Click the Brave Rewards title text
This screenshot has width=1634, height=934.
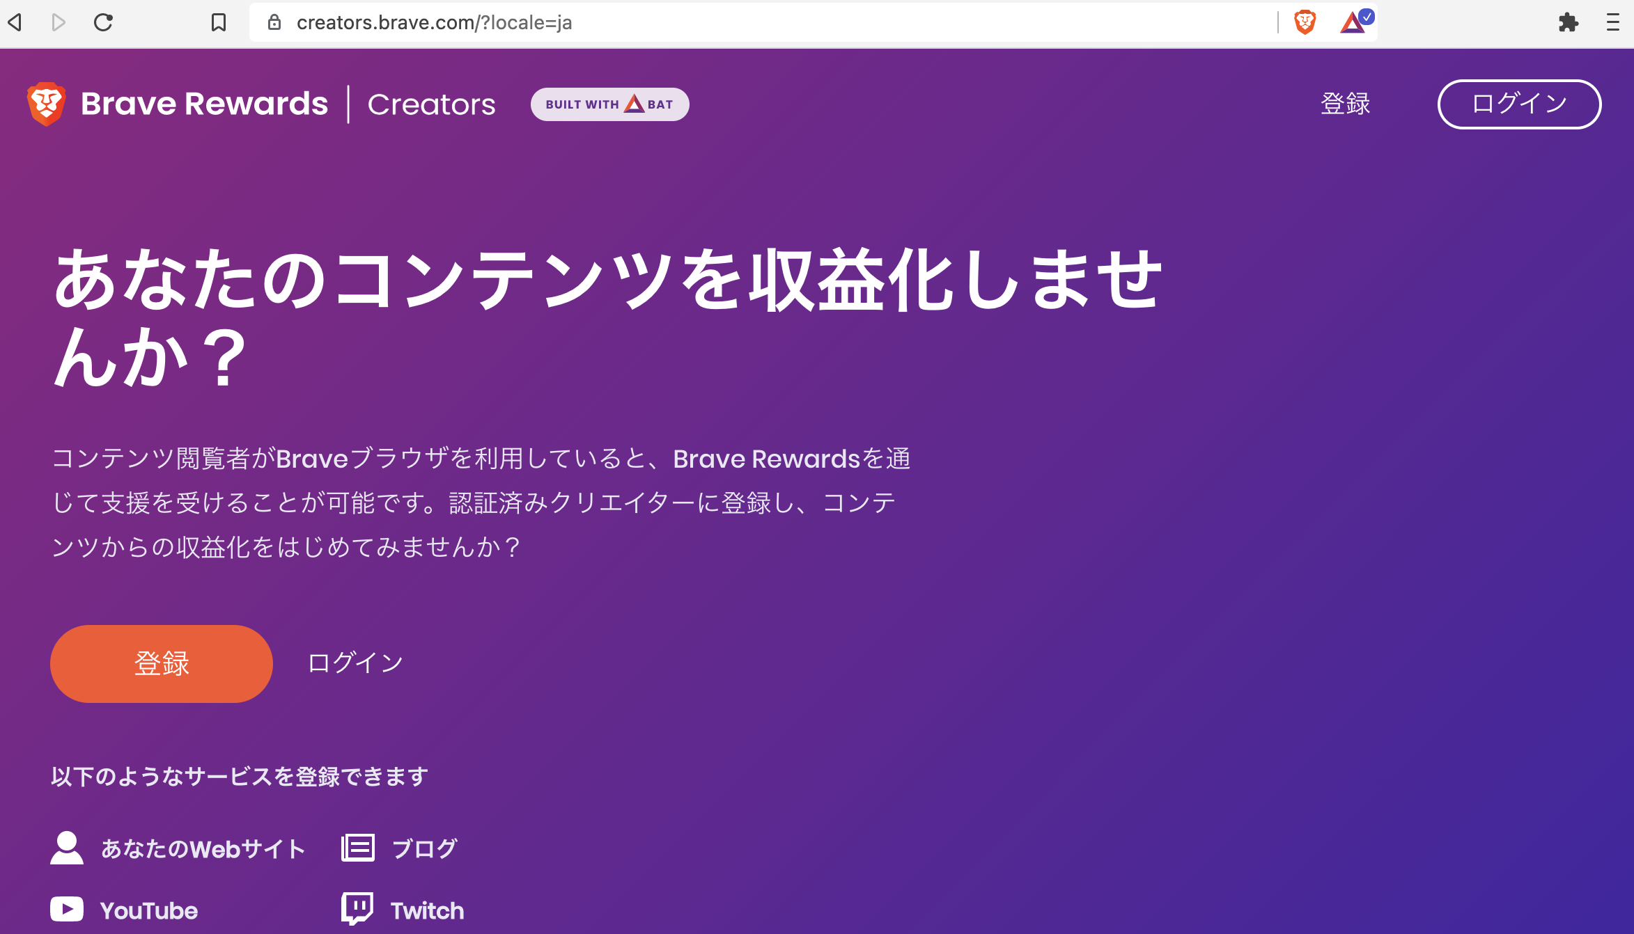[204, 104]
